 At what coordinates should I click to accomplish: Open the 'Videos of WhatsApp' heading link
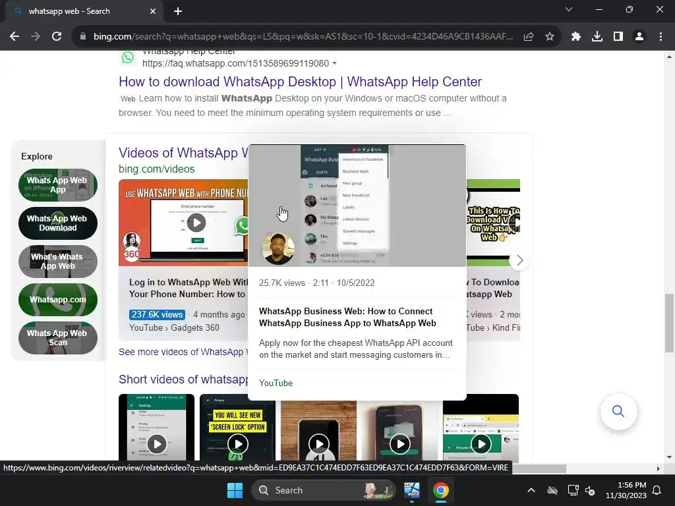point(183,153)
